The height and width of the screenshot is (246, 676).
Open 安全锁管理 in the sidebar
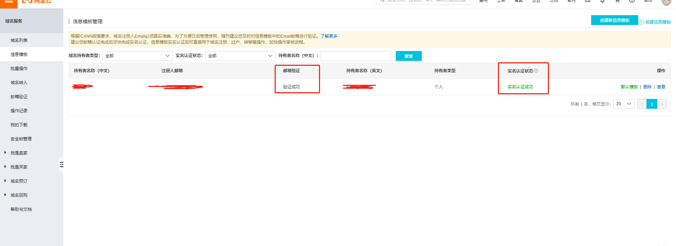point(21,139)
